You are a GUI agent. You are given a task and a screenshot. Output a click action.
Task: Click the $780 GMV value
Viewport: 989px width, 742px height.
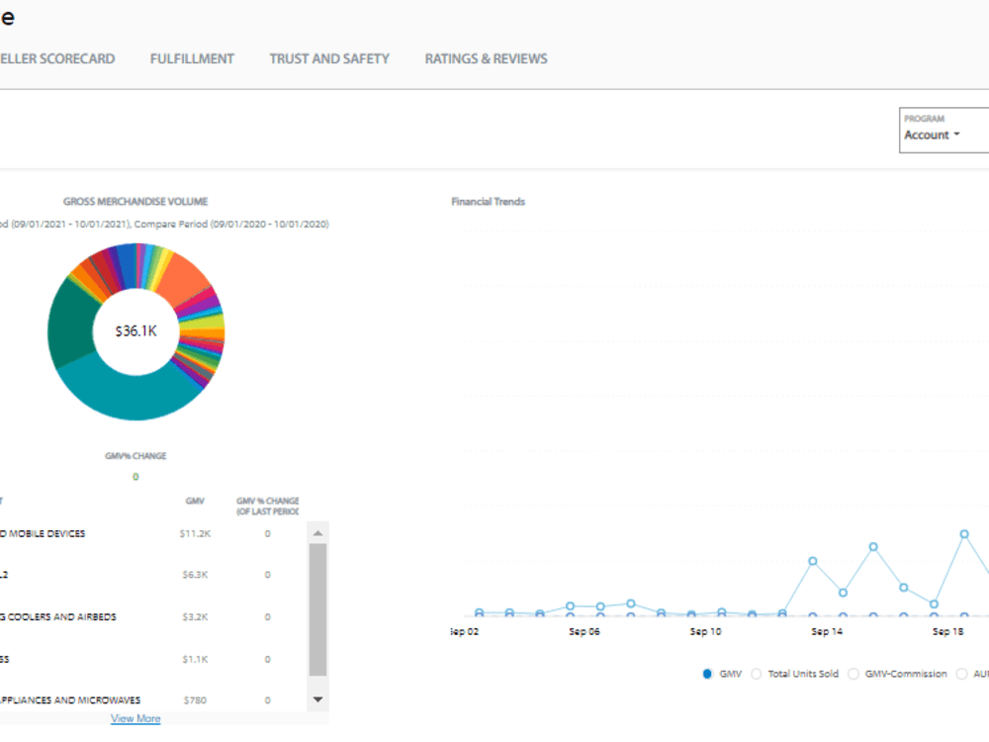click(x=195, y=700)
